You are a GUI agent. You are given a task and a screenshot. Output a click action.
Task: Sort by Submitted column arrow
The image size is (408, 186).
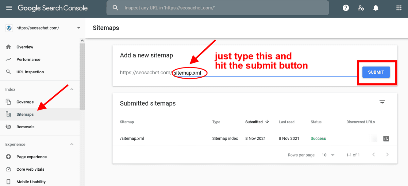[x=267, y=122]
